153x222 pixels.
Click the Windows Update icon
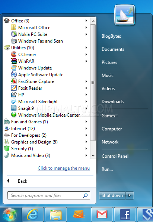point(14,68)
